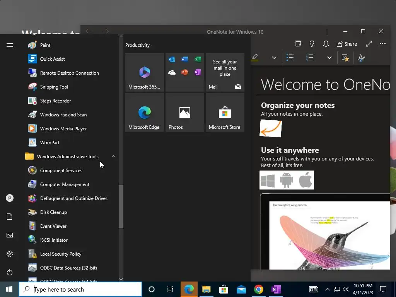Image resolution: width=396 pixels, height=297 pixels.
Task: Open Settings gear in Start sidebar
Action: 10,254
